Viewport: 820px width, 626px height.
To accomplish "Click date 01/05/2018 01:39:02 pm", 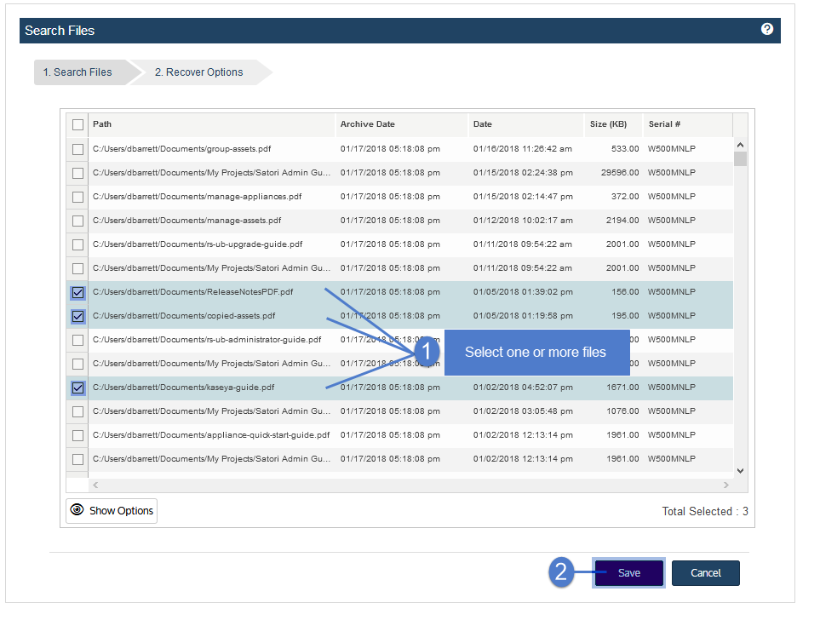I will click(x=523, y=292).
